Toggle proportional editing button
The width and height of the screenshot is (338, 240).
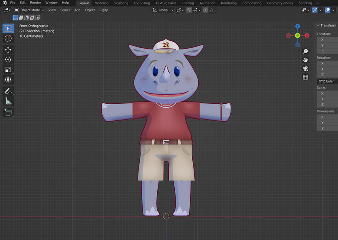pos(206,10)
